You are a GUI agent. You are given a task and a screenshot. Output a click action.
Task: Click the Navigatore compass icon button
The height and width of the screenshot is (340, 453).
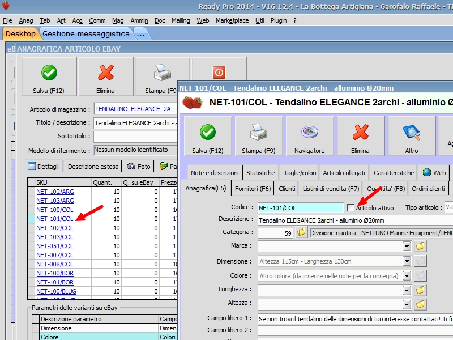[x=309, y=136]
